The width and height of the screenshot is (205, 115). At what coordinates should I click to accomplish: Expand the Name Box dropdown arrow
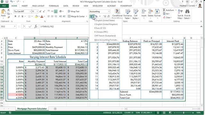point(15,26)
